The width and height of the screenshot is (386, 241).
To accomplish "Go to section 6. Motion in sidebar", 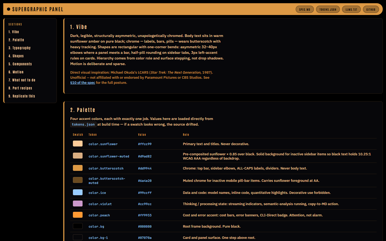I will click(x=16, y=72).
